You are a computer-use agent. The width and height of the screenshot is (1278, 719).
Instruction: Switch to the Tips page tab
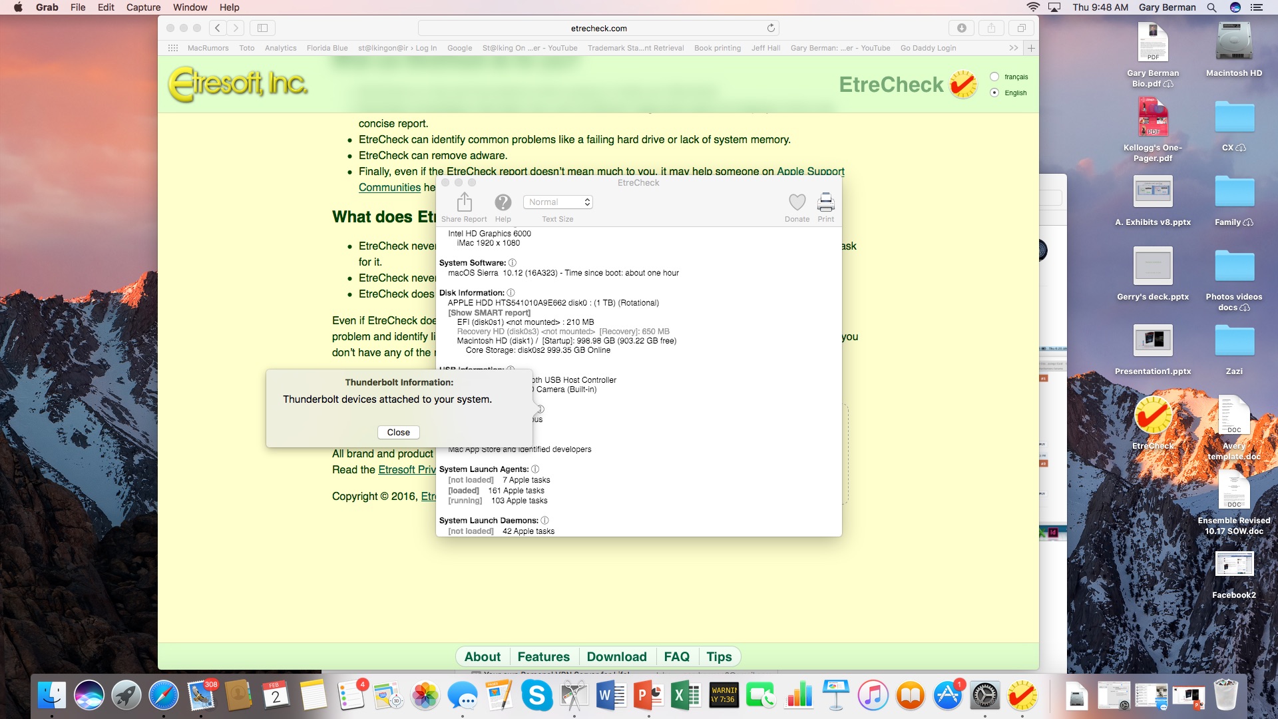[x=720, y=657]
